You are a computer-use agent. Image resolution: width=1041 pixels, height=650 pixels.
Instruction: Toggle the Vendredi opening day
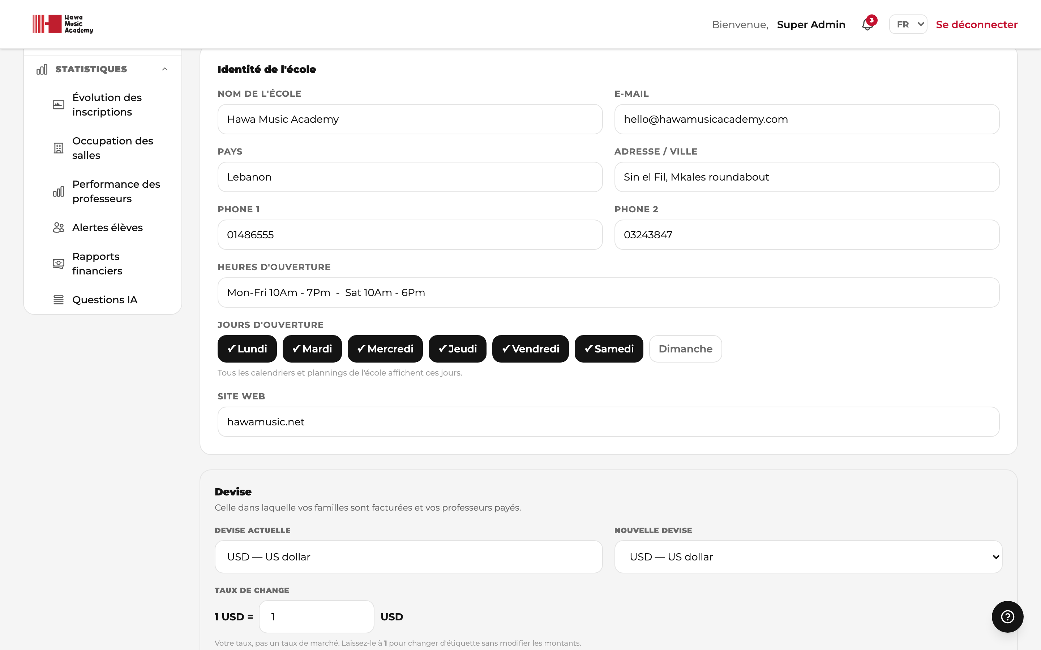pos(530,348)
